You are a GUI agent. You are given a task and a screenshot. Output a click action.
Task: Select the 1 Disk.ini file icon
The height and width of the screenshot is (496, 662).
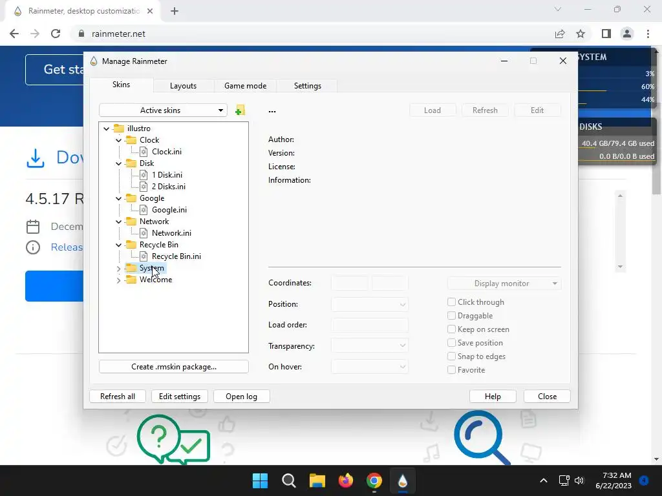144,174
